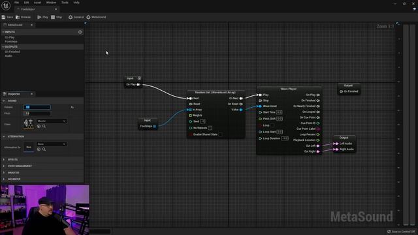Viewport: 418px width, 235px height.
Task: Expand the Voice Management section
Action: [4, 166]
